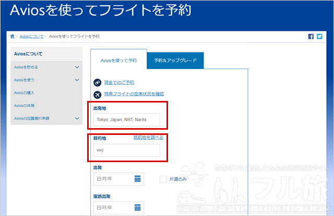The image size is (334, 216).
Task: Select the Aviosを使って予約 tab
Action: click(118, 60)
